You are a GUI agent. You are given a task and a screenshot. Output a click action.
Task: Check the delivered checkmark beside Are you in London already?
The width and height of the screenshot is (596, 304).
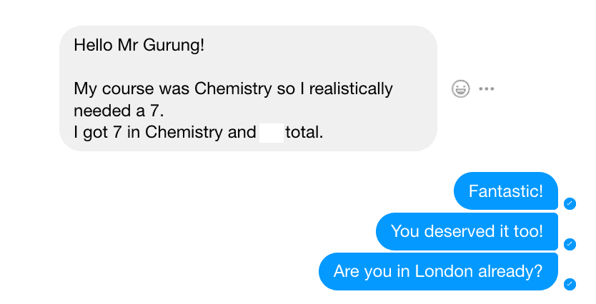570,284
